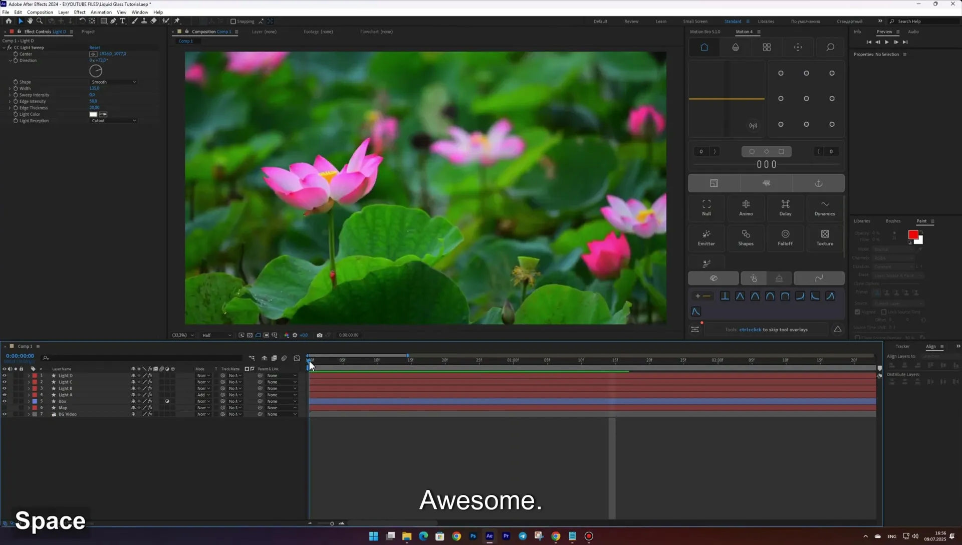
Task: Click the red foreground color in Paint
Action: 913,235
